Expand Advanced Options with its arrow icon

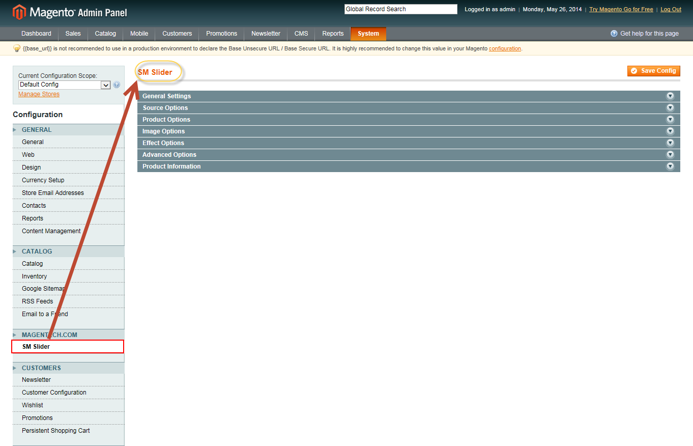[x=670, y=155]
